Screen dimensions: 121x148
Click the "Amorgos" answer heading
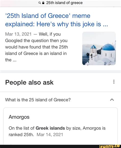19,117
